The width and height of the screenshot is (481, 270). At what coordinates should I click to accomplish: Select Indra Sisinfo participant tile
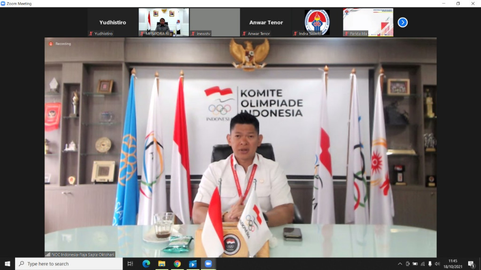pyautogui.click(x=317, y=22)
